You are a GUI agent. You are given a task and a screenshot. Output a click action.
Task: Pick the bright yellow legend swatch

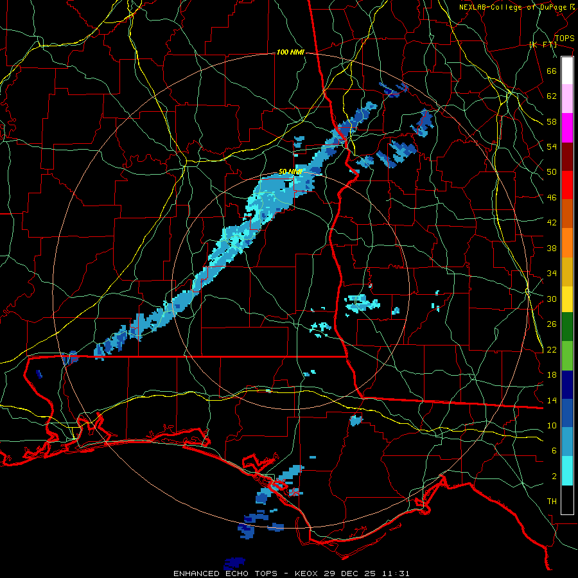pyautogui.click(x=567, y=299)
